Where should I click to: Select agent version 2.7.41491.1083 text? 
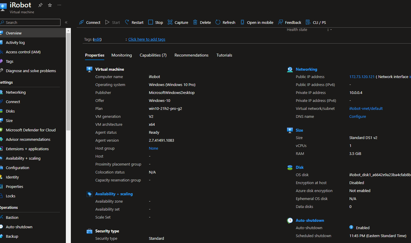[x=161, y=140]
